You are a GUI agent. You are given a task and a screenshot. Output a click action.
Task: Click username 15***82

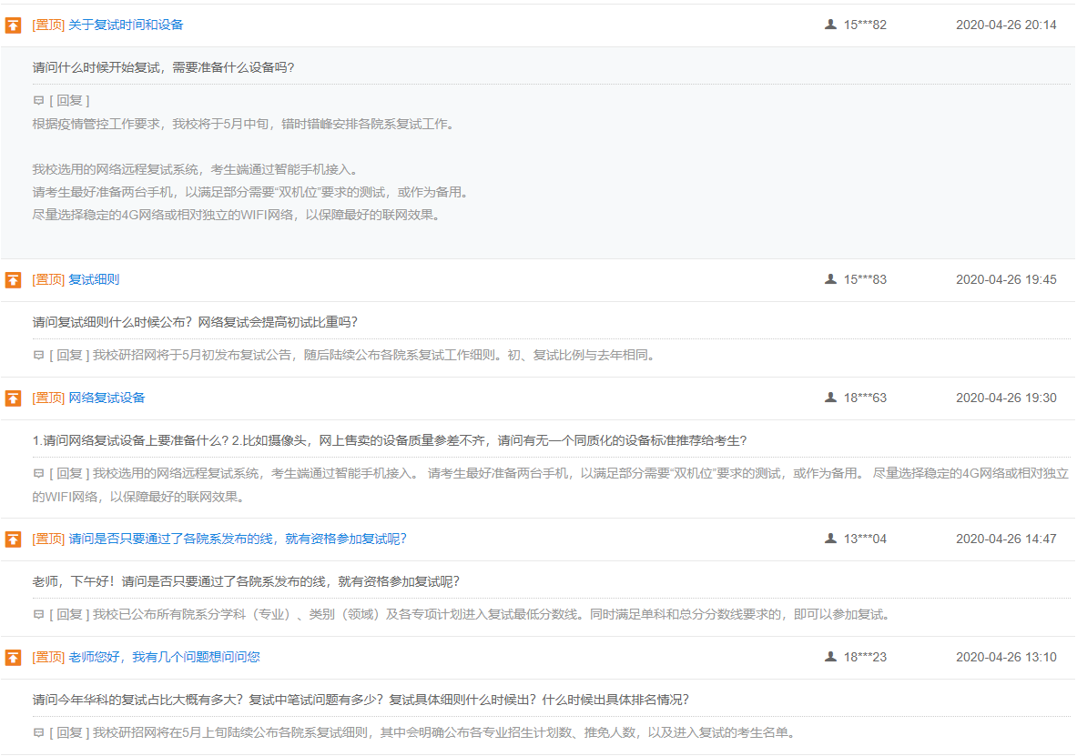click(x=865, y=25)
